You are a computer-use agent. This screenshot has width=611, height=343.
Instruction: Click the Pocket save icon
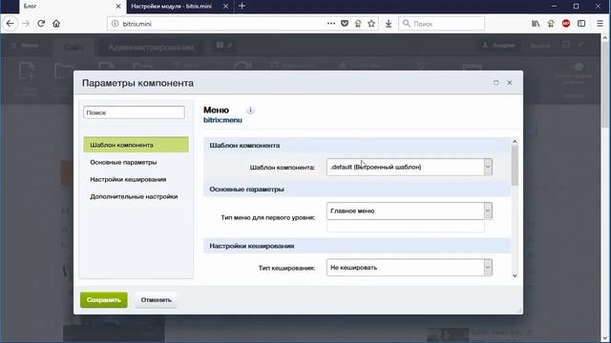(345, 23)
